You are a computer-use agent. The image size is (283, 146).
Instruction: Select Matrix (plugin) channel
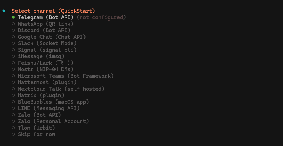pos(41,95)
